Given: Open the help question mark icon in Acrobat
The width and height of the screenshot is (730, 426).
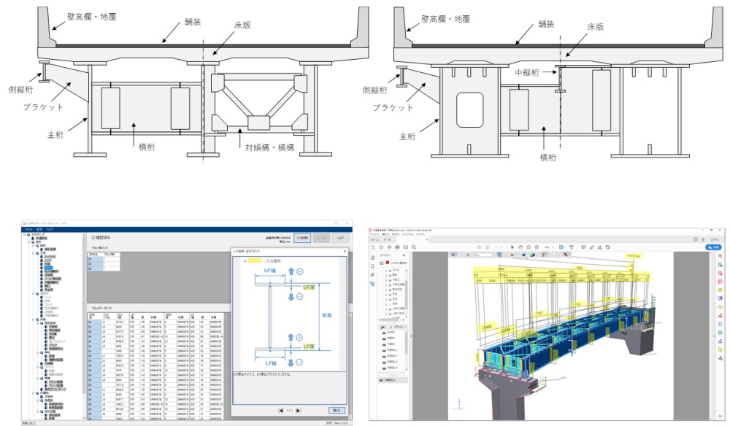Looking at the screenshot, I should pyautogui.click(x=696, y=239).
